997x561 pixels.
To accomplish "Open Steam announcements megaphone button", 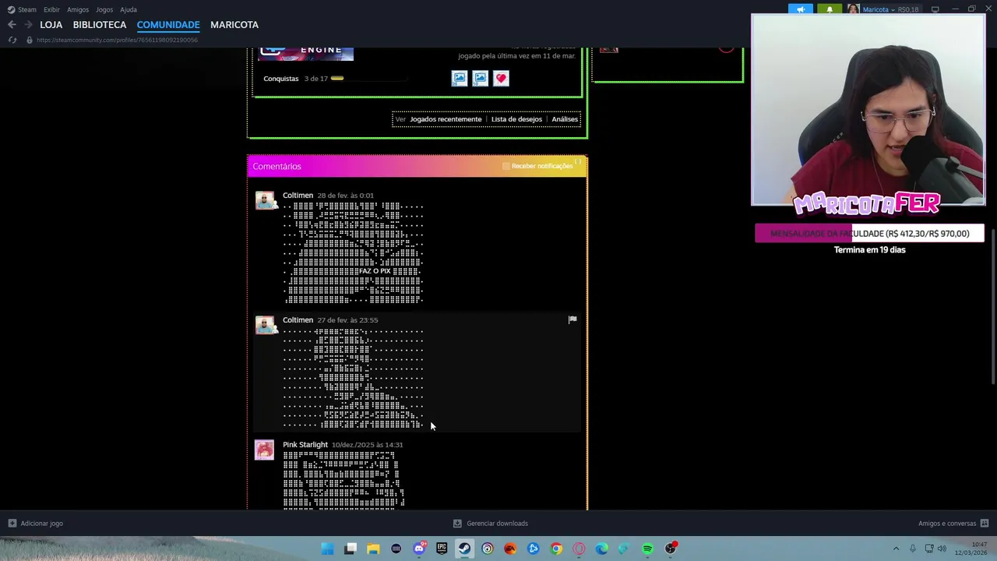I will click(800, 9).
